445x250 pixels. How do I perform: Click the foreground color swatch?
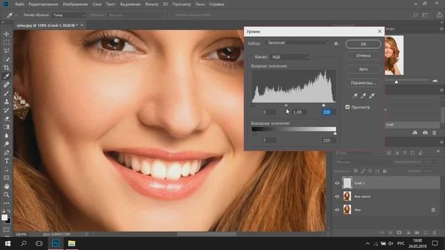point(4,217)
